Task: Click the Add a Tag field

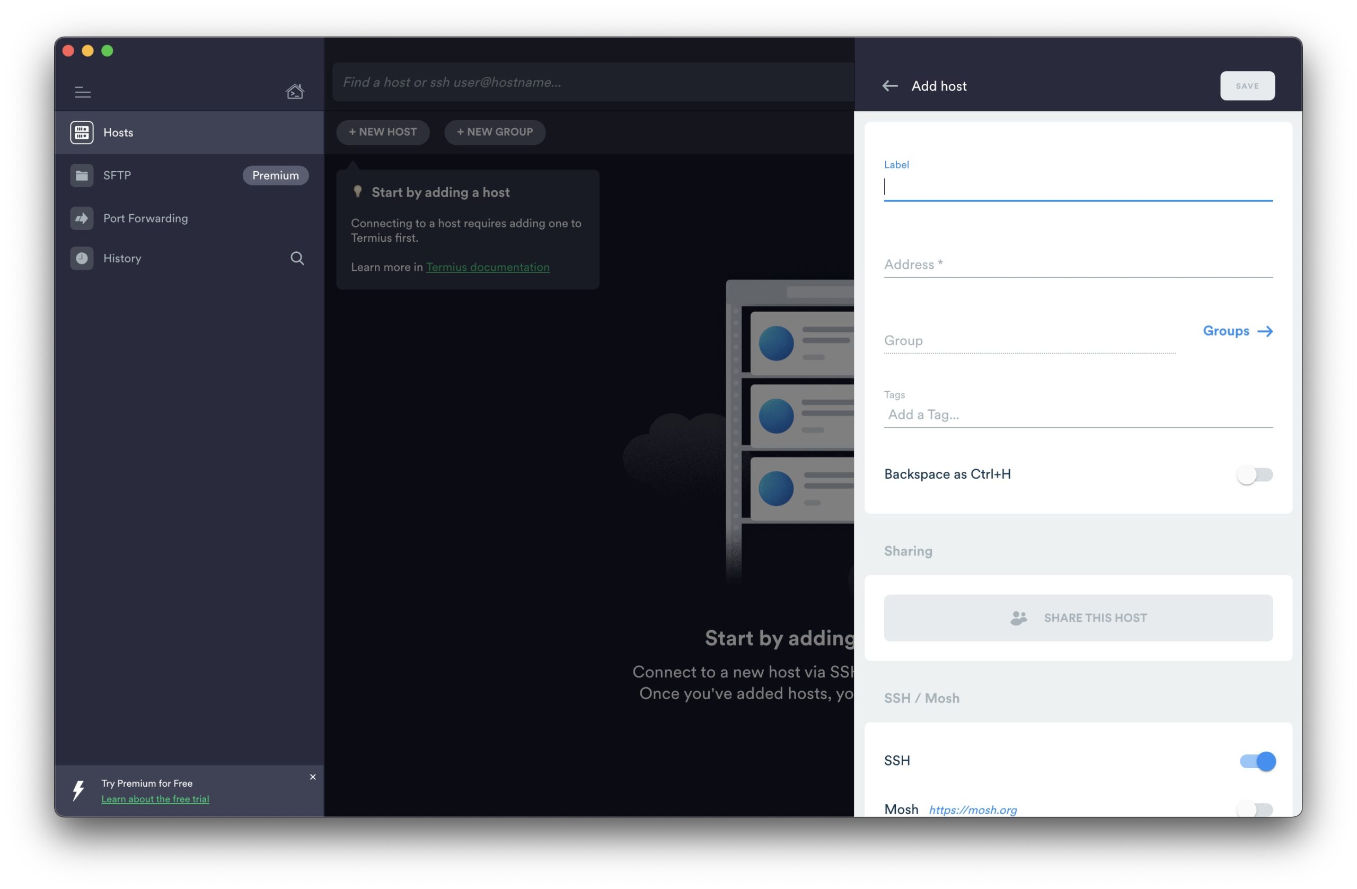Action: [x=1078, y=415]
